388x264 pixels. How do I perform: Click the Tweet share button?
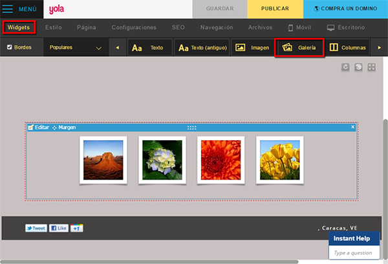click(x=36, y=228)
